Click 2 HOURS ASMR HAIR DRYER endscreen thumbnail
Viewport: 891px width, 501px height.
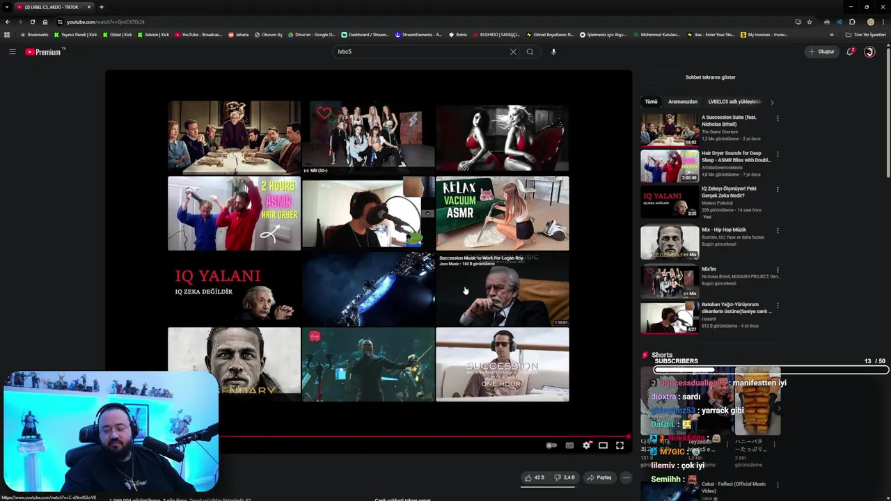pos(234,213)
